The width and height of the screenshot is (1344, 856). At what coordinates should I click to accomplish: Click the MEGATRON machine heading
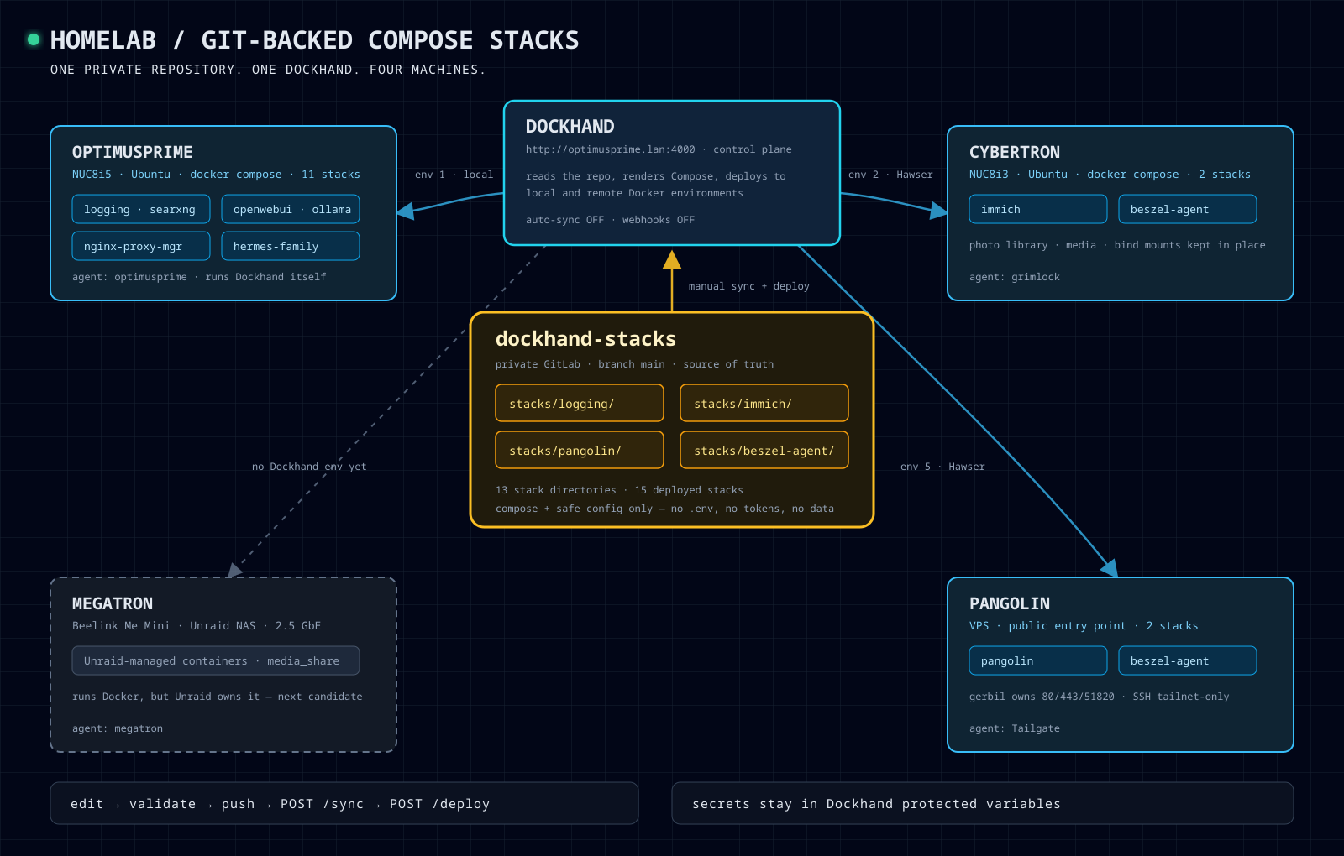(113, 603)
